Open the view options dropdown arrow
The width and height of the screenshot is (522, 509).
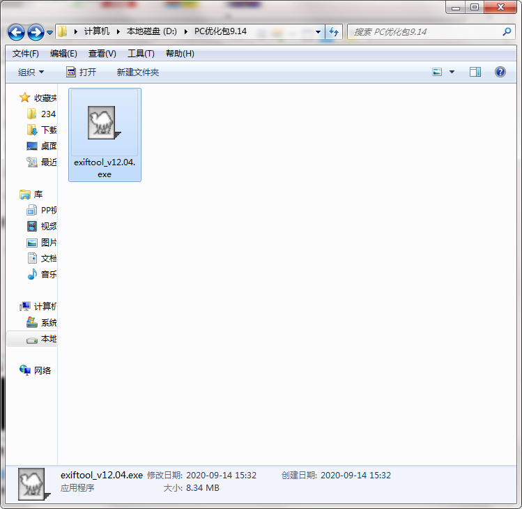tap(452, 72)
